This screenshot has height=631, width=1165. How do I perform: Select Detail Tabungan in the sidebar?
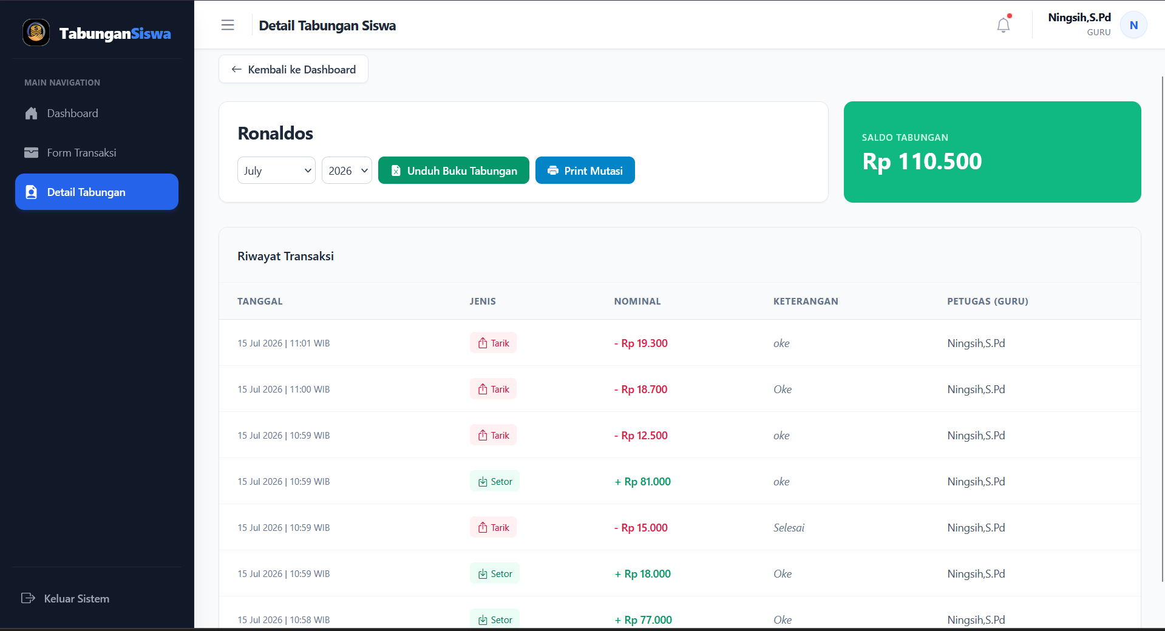[97, 192]
